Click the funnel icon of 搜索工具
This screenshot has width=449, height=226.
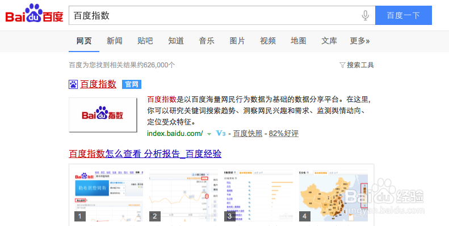[342, 65]
